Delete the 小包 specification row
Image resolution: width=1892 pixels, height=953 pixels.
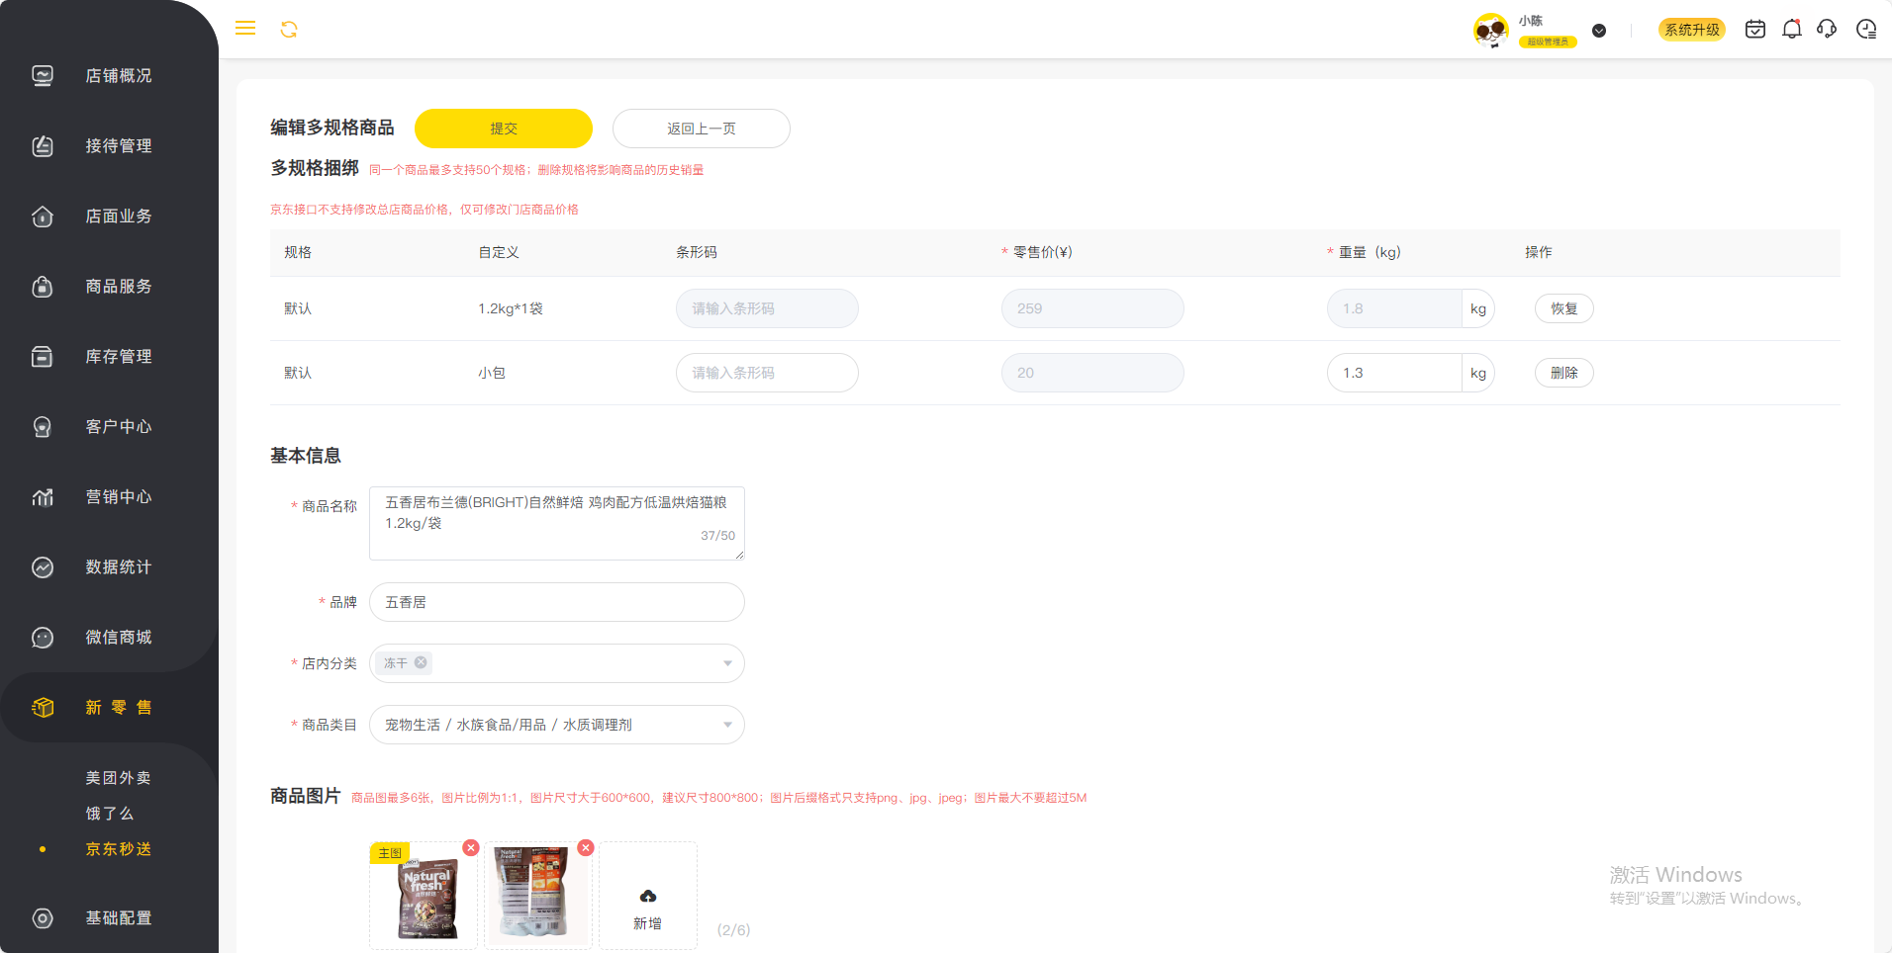point(1563,373)
